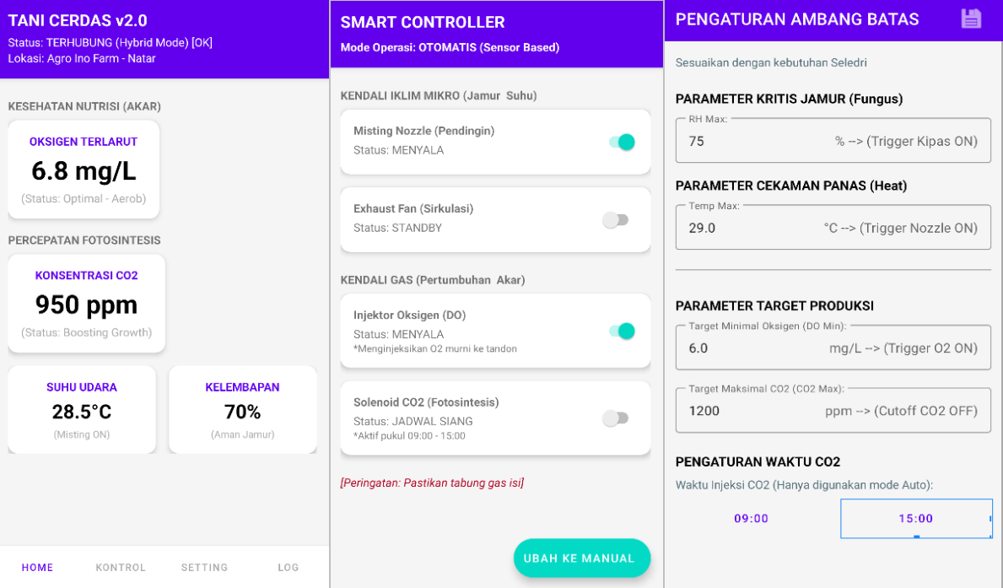
Task: Disable the Injektor Oksigen toggle
Action: (x=622, y=331)
